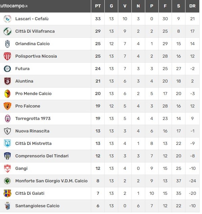This screenshot has height=214, width=202.
Task: Click the Santangiolese Calcio team name
Action: click(37, 206)
